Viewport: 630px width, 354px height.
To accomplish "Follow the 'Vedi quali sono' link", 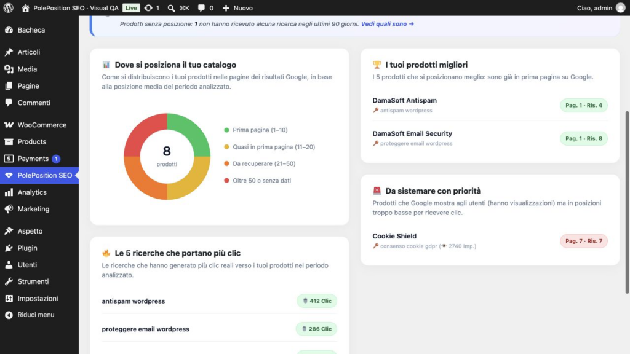I will click(388, 24).
